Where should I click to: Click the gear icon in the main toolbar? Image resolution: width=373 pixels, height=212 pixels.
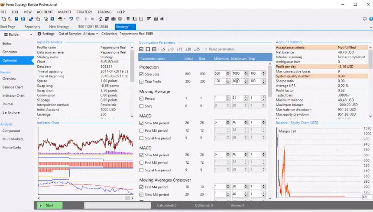point(120,19)
